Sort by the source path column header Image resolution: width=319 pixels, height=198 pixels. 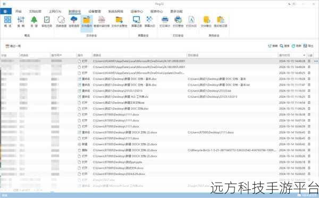139,55
